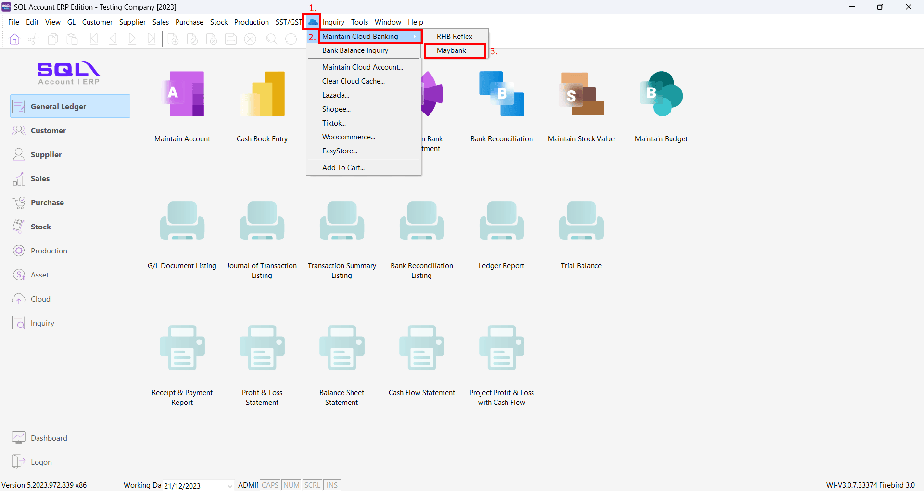Open Maintain Budget icon
This screenshot has width=924, height=491.
(x=661, y=94)
